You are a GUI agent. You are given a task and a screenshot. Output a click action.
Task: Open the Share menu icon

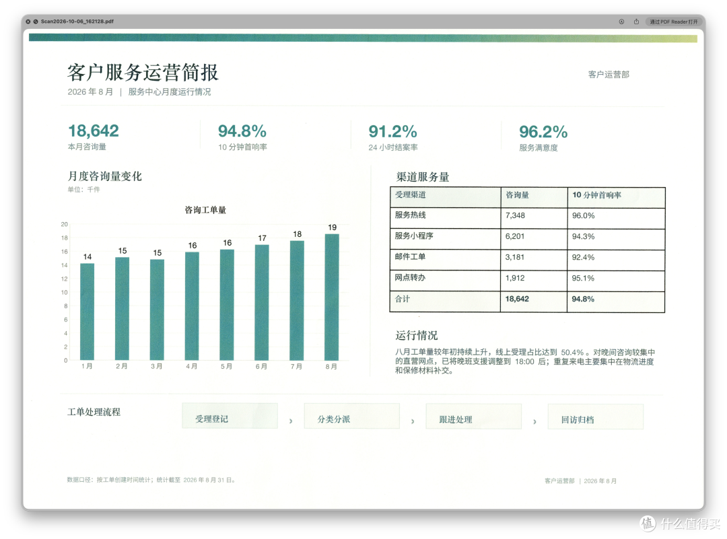[637, 22]
